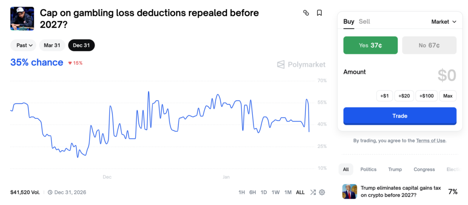This screenshot has width=468, height=205.
Task: Open the Past dropdown
Action: click(x=24, y=45)
